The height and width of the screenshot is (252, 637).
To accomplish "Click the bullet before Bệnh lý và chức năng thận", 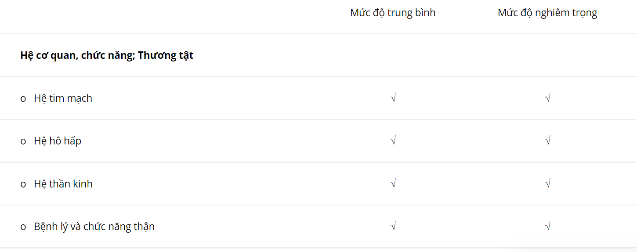I will coord(23,227).
